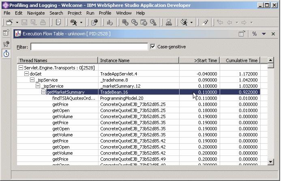Click the page-with-globe toolbar icon
This screenshot has width=289, height=181.
pyautogui.click(x=94, y=22)
